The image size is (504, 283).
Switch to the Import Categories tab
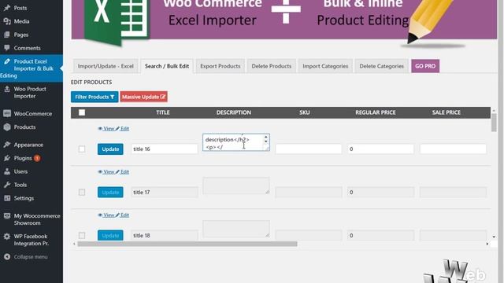point(325,66)
